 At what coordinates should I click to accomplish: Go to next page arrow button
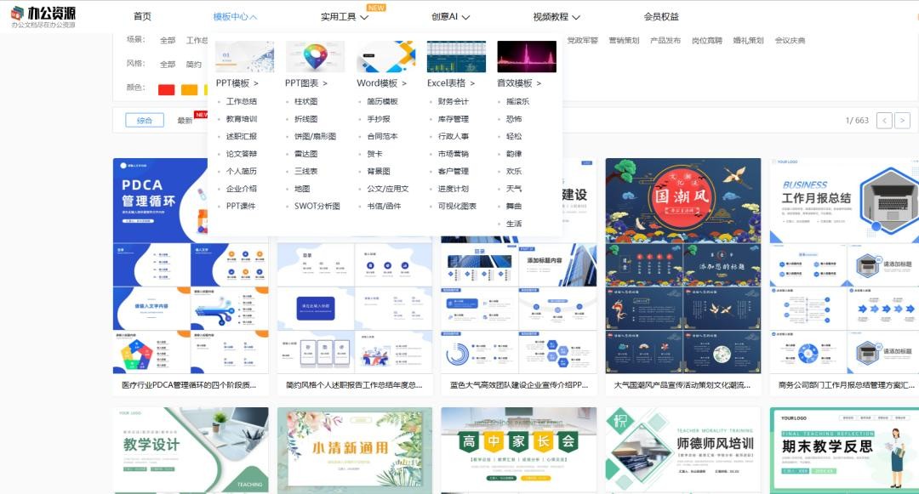click(902, 121)
